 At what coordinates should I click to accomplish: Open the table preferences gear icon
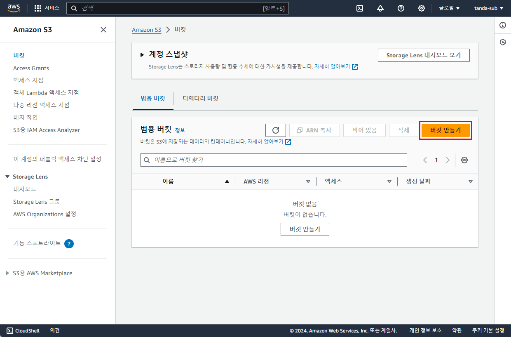point(464,160)
